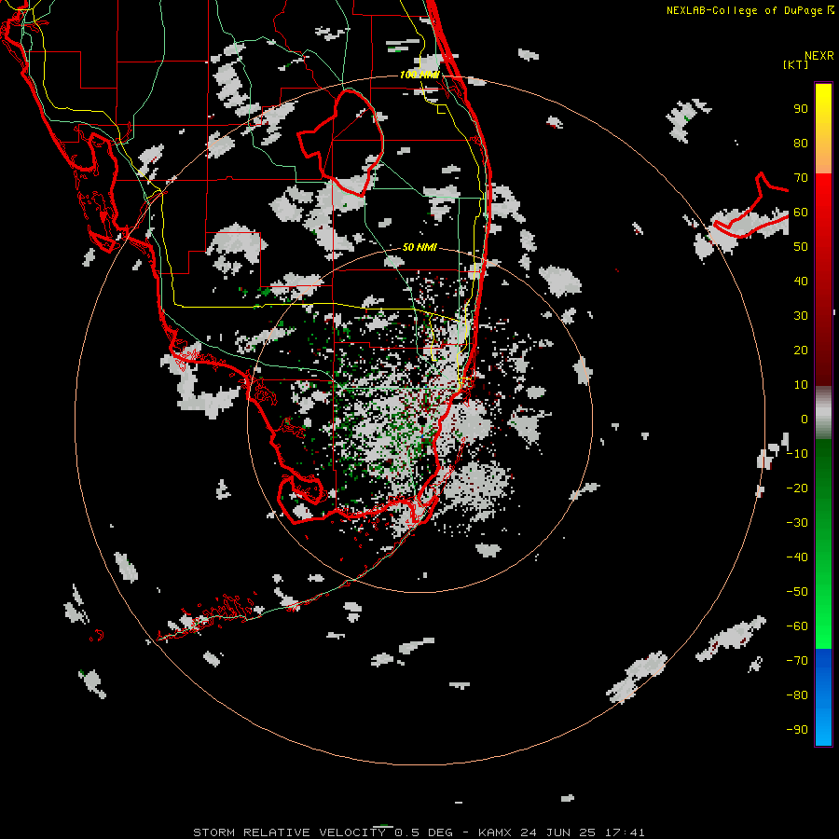Click the 100 NMI range ring label
839x839 pixels.
419,75
